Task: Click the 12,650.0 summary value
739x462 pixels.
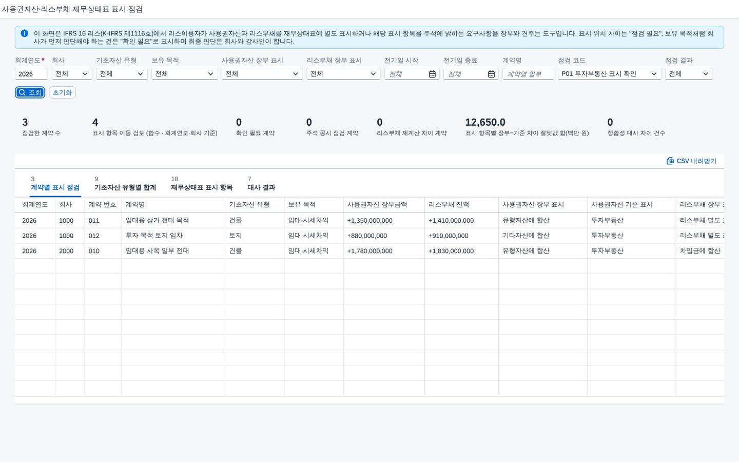Action: [x=485, y=122]
